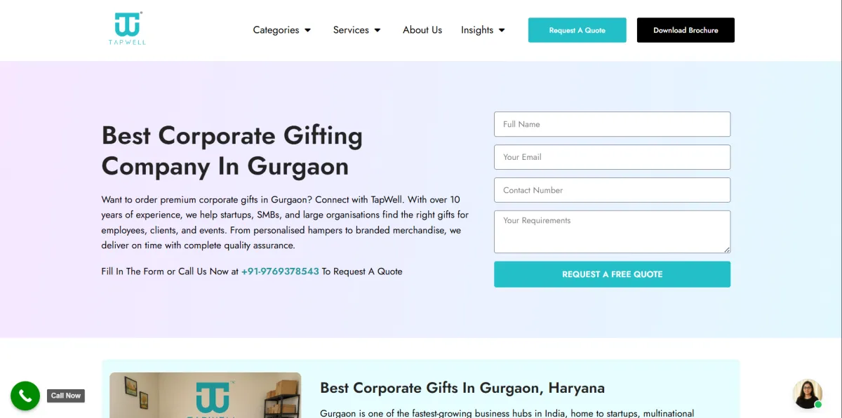
Task: Expand the Categories dropdown arrow
Action: pos(307,30)
